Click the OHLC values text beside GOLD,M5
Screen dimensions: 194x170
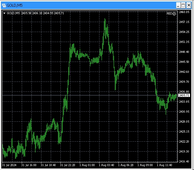click(38, 13)
